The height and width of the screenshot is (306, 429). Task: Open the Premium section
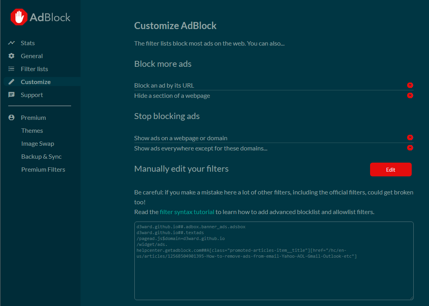pos(33,117)
